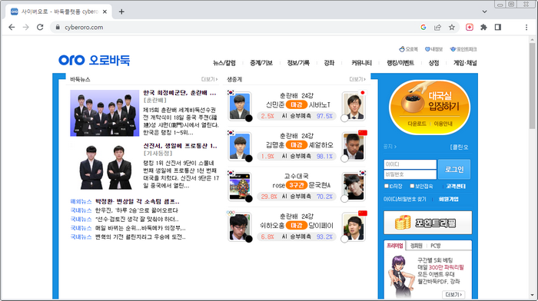Open the 포인트파크 top link

click(463, 49)
